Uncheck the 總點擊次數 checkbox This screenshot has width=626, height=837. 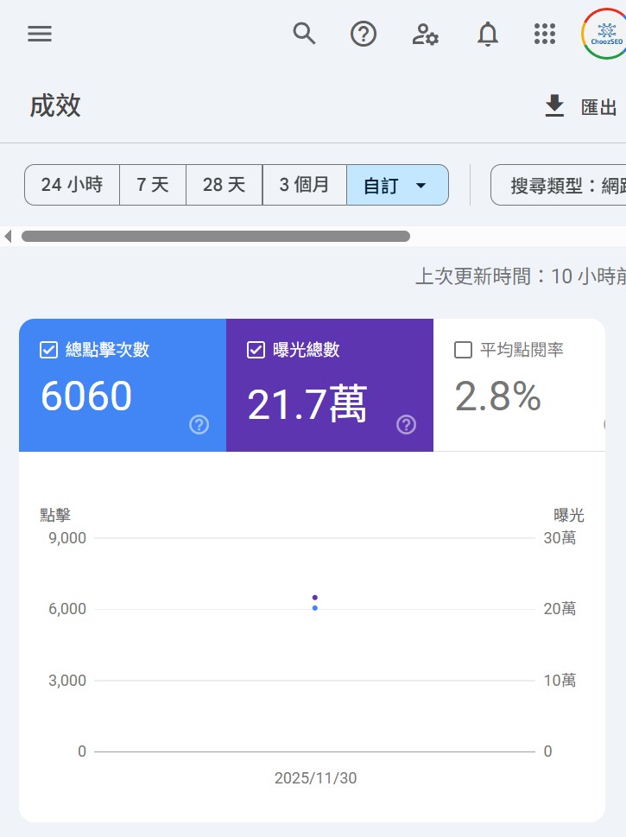(49, 350)
